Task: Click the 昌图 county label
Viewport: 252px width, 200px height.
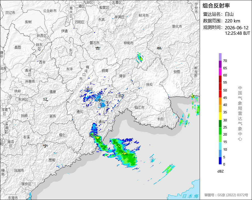Action: 18,47
